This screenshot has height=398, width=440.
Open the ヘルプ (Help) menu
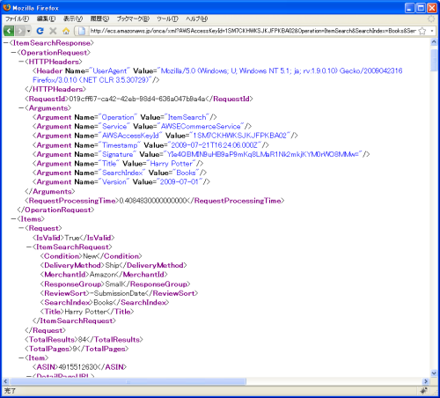(x=196, y=18)
